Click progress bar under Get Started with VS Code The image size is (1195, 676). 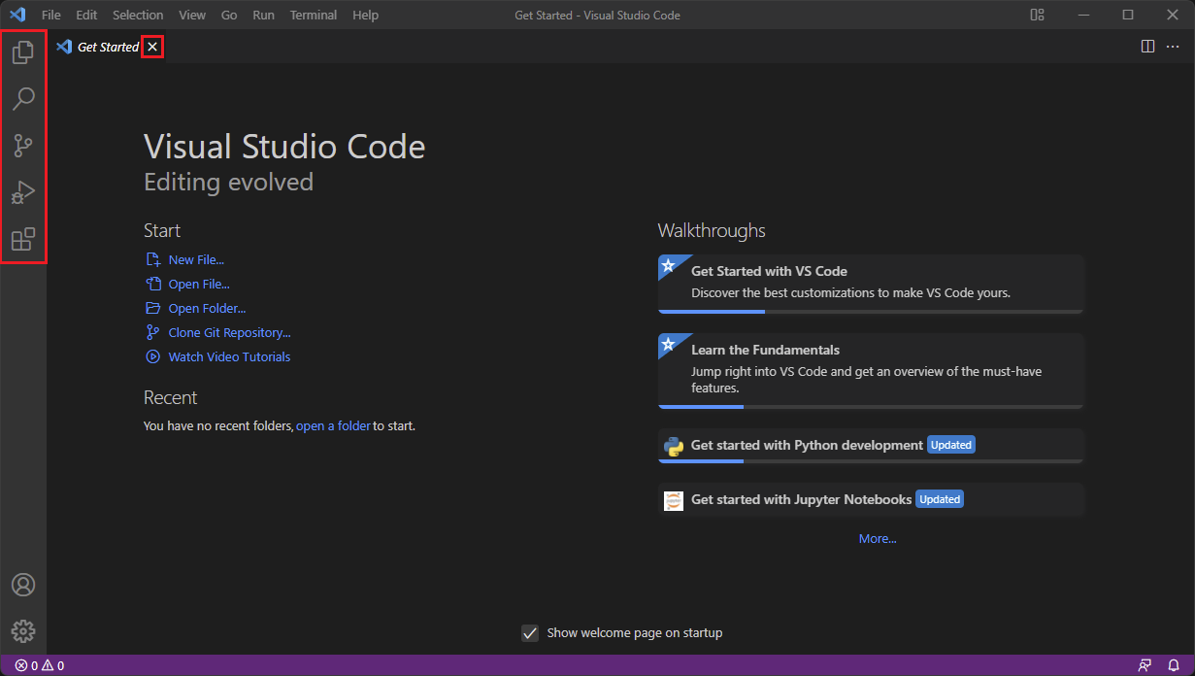[x=871, y=312]
